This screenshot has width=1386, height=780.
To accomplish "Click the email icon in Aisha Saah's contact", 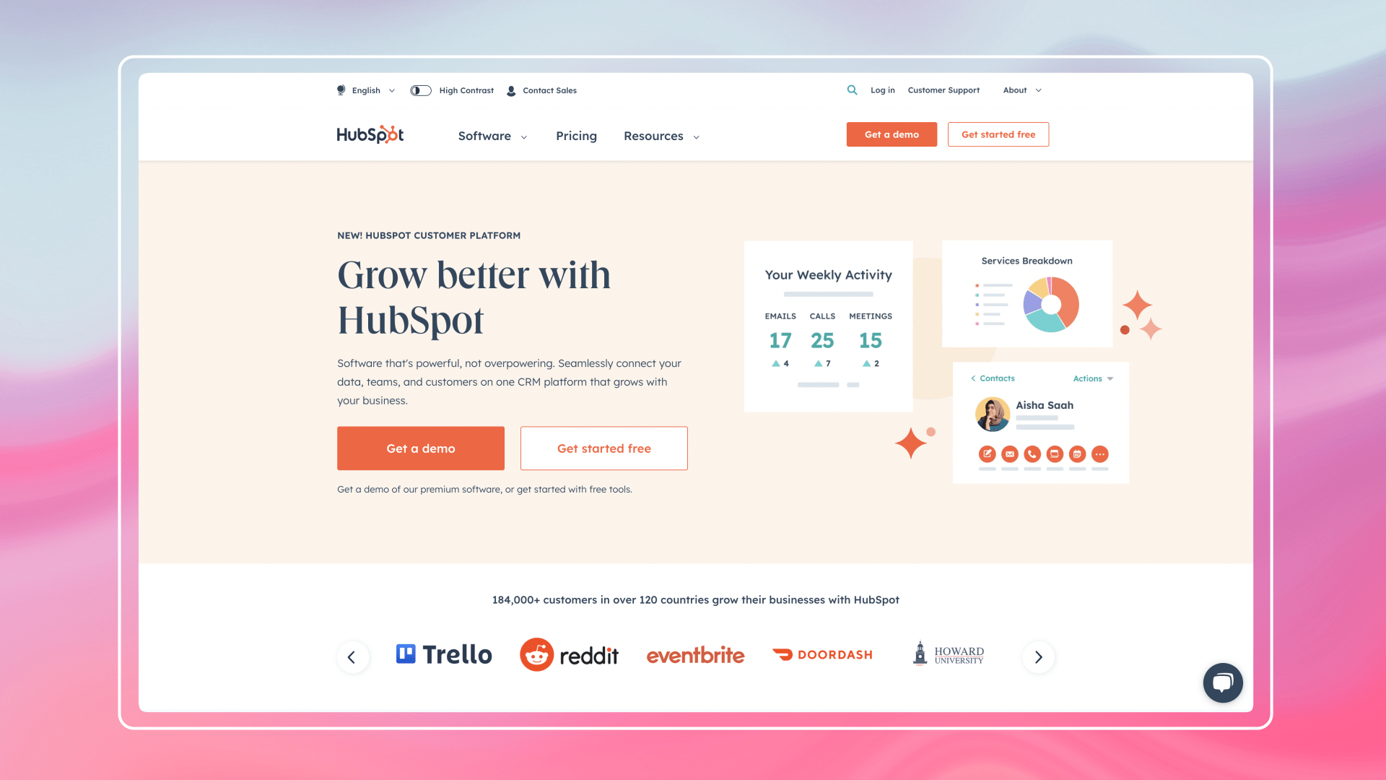I will (x=1010, y=454).
